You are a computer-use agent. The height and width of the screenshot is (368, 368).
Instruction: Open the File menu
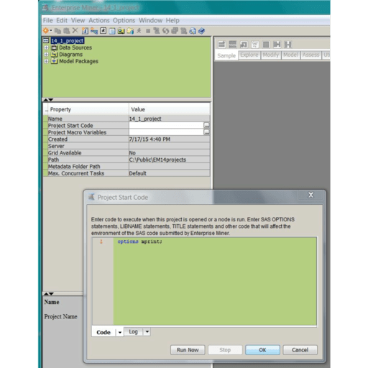tap(48, 20)
